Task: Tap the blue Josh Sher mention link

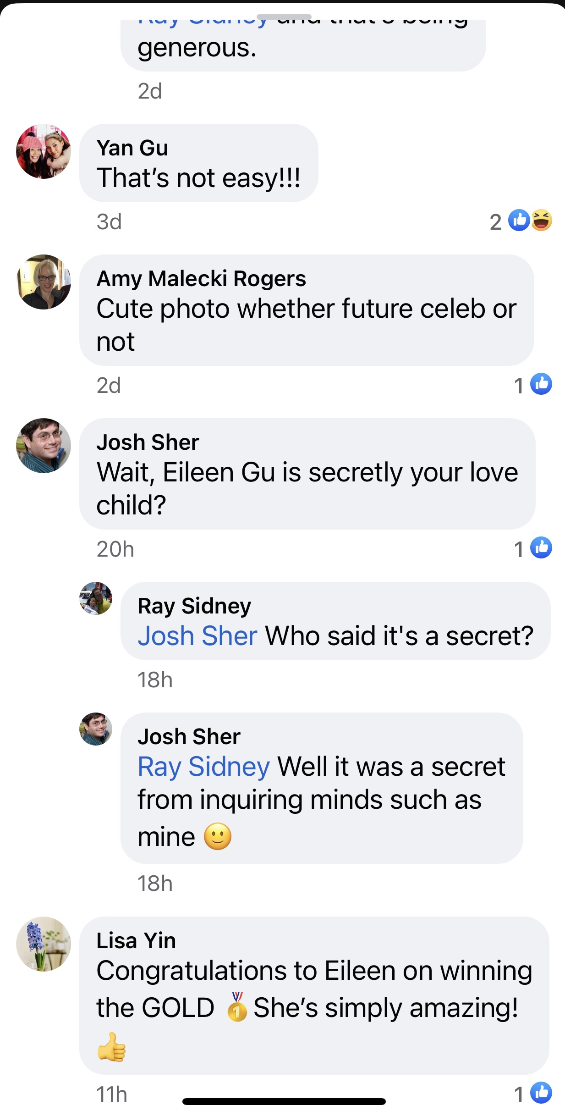Action: (x=197, y=636)
